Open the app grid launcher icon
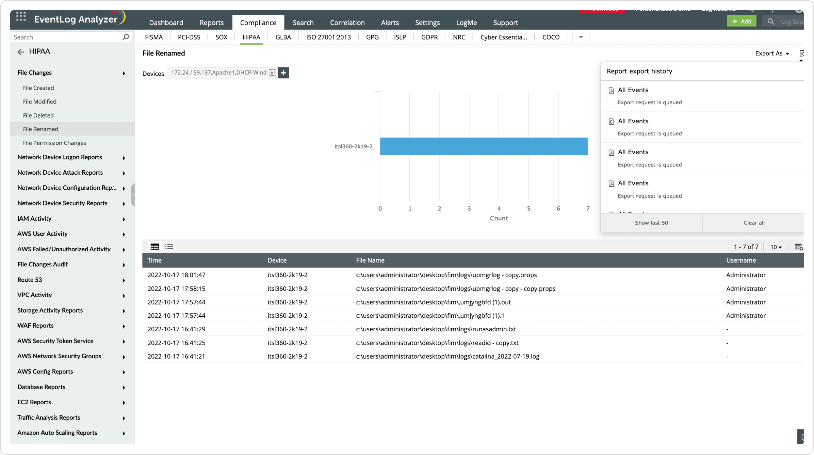Viewport: 814px width, 455px height. pyautogui.click(x=21, y=16)
